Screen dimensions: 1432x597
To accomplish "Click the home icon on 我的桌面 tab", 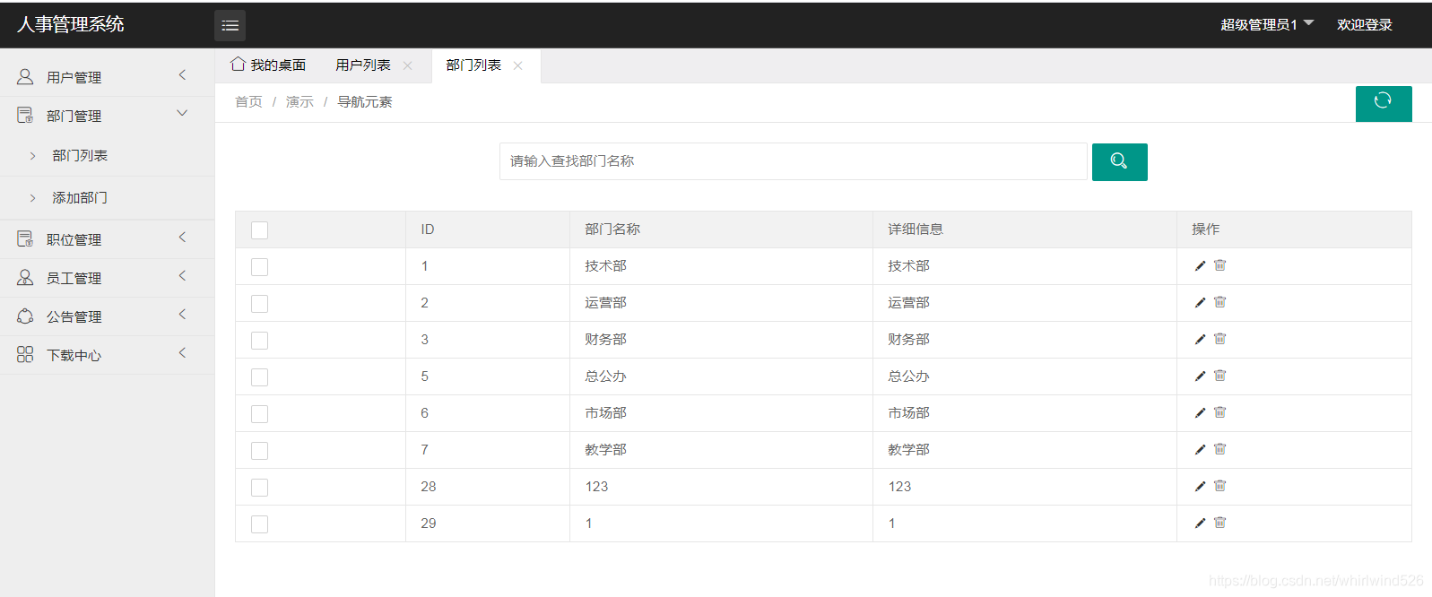I will tap(238, 64).
